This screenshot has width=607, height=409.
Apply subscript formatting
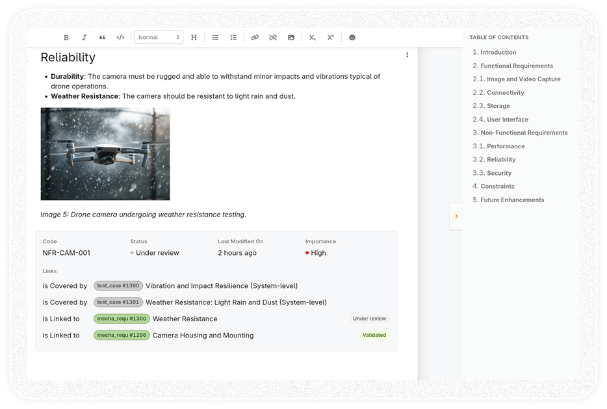(313, 38)
